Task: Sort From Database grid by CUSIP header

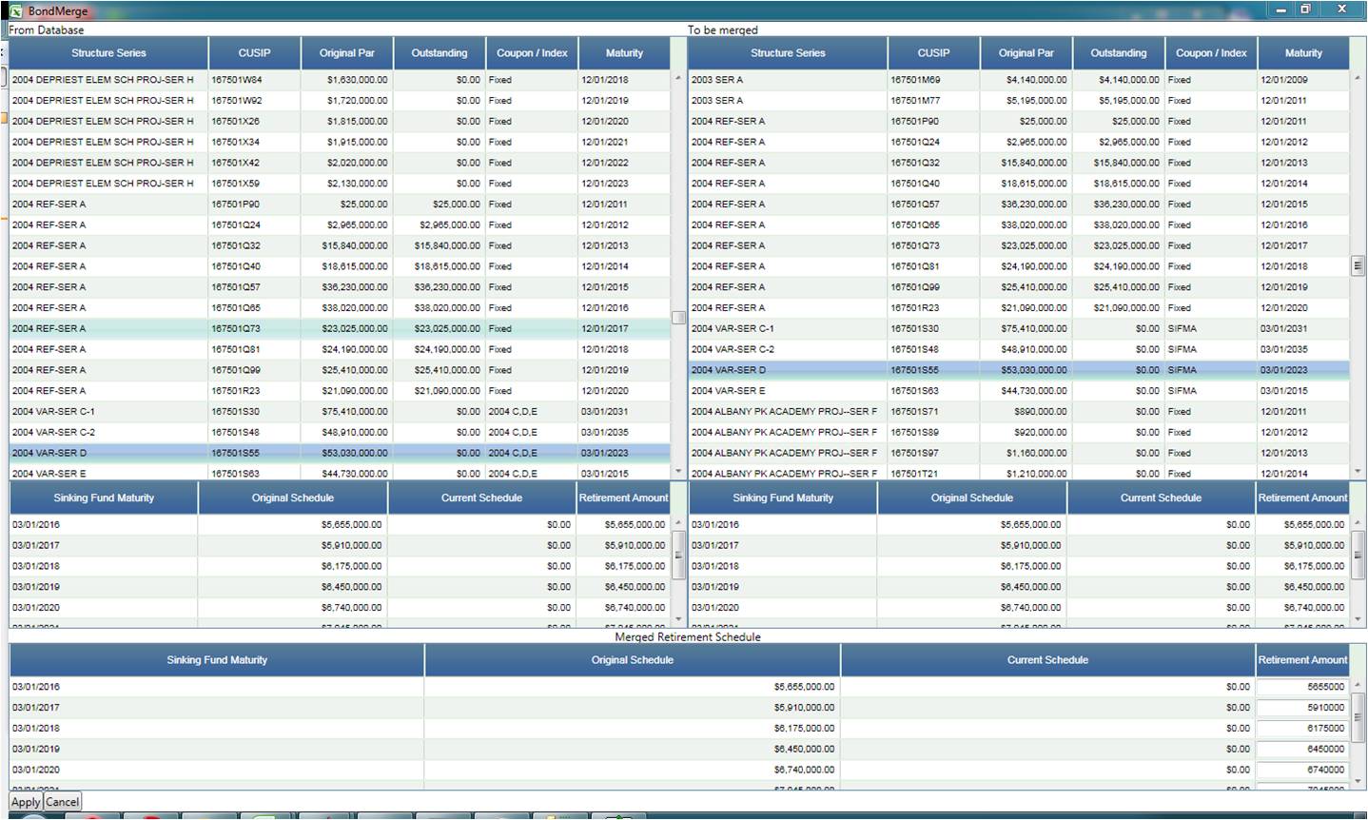Action: click(x=254, y=53)
